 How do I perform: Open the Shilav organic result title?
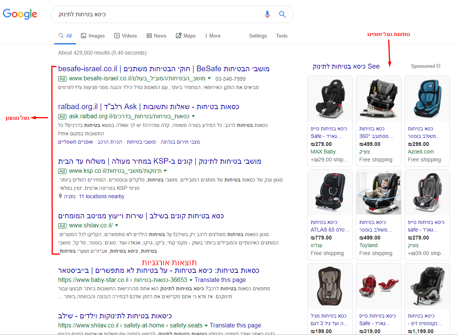pyautogui.click(x=115, y=316)
